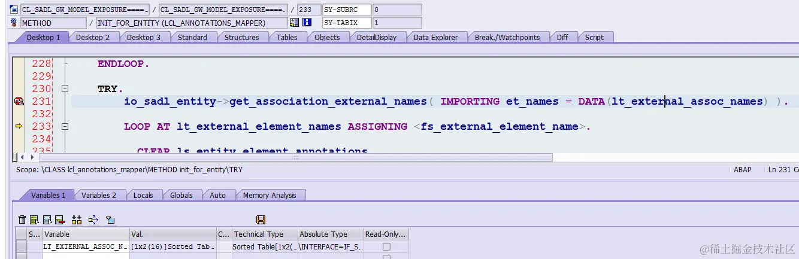799x259 pixels.
Task: Click the grey list icon before the red-marked one
Action: point(47,220)
